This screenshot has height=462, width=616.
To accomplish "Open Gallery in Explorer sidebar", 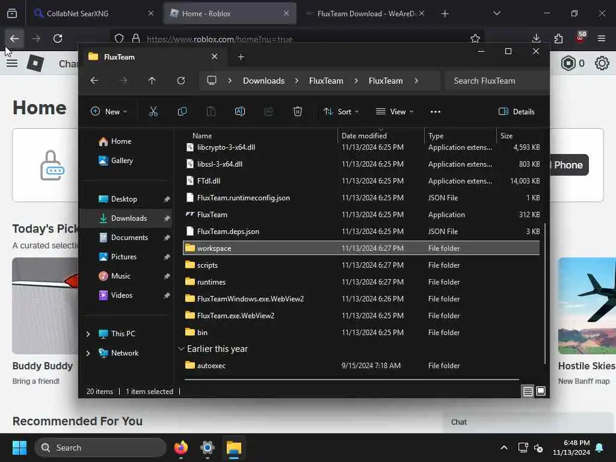I will (126, 160).
